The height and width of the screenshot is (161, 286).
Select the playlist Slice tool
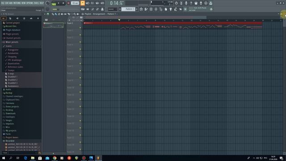tap(68, 14)
